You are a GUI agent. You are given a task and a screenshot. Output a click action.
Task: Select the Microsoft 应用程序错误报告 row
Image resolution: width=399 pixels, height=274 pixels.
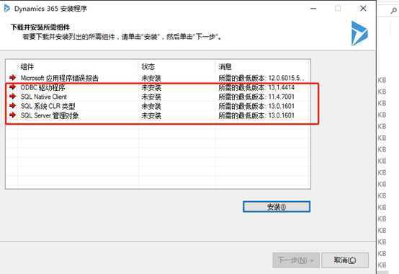tap(158, 78)
